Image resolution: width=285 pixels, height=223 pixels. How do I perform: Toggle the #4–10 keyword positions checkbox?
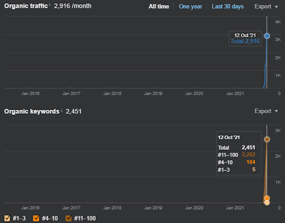[x=36, y=218]
